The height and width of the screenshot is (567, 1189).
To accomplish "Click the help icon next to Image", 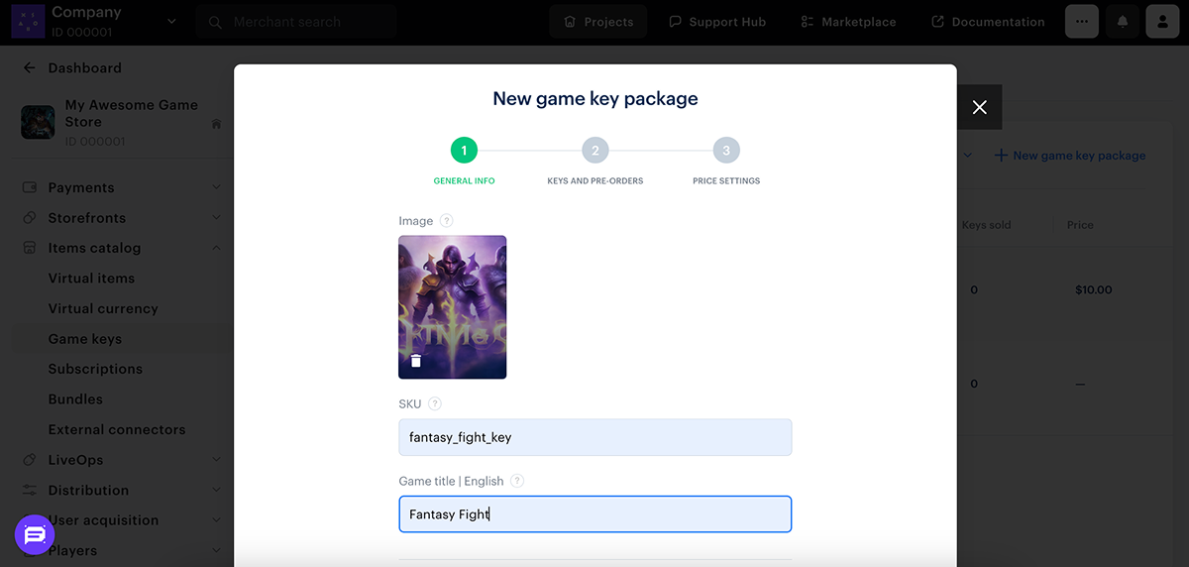I will [x=447, y=221].
